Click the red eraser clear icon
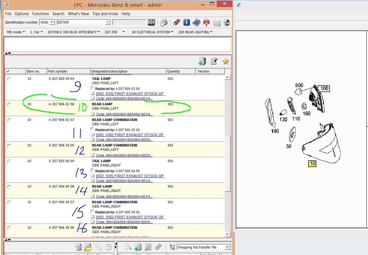Screen dimensions: 368x255 point(176,22)
